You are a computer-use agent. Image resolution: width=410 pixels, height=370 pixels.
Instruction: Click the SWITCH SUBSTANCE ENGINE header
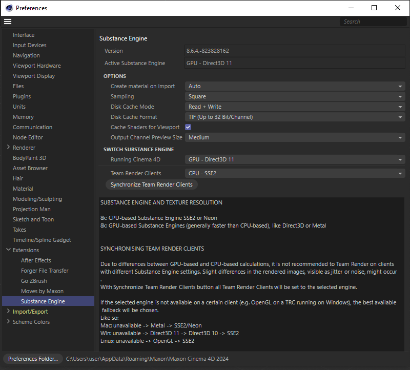pos(138,149)
